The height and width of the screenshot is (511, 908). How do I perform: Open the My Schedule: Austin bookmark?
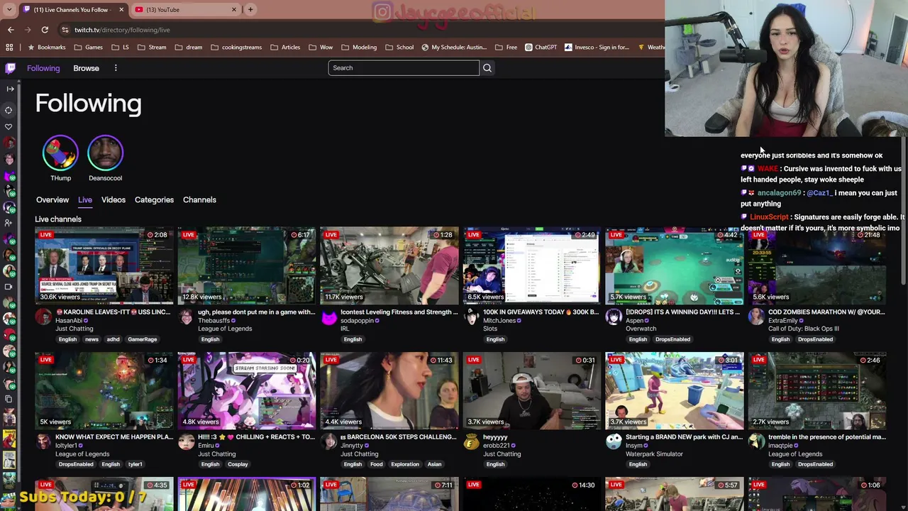click(x=454, y=48)
